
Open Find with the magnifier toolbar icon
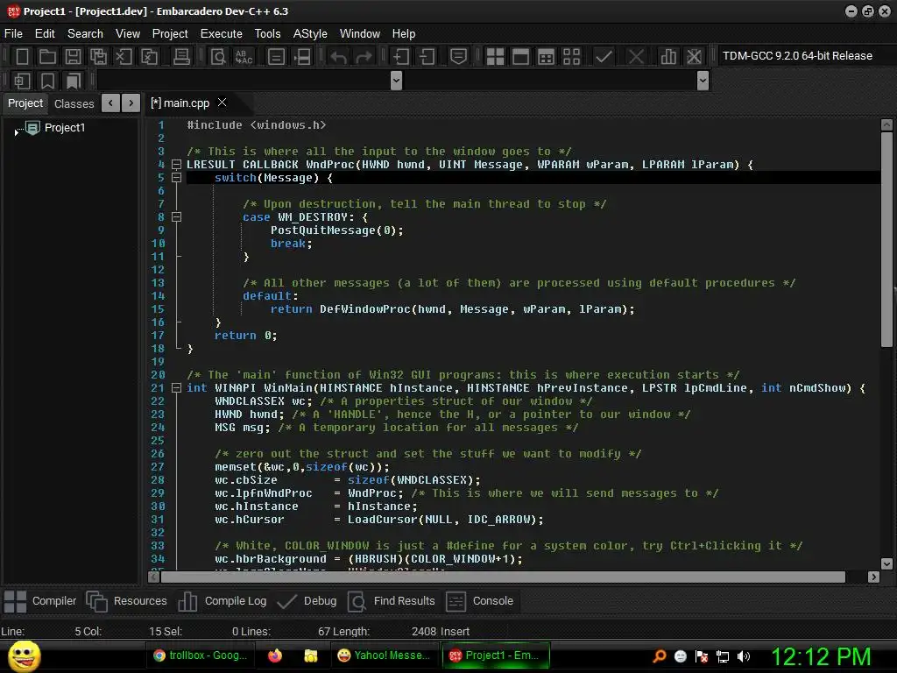(218, 56)
